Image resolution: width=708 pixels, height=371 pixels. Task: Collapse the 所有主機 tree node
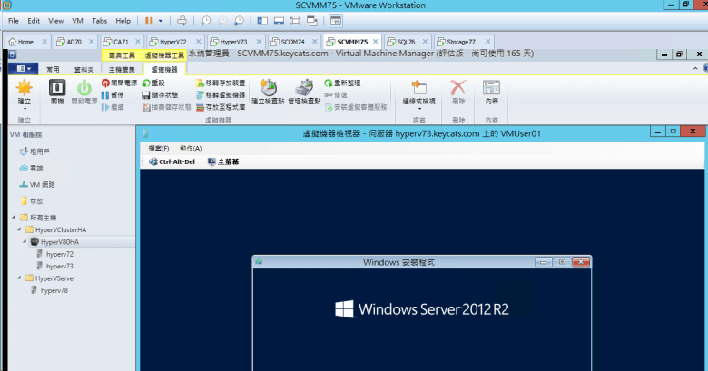click(14, 218)
